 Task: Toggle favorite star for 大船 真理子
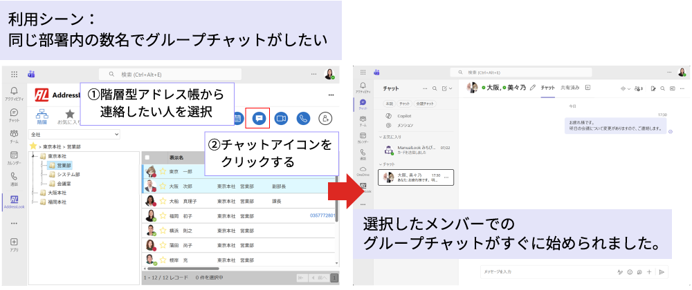point(163,201)
